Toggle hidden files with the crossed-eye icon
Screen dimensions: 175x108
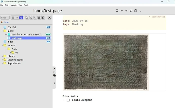coord(35,18)
